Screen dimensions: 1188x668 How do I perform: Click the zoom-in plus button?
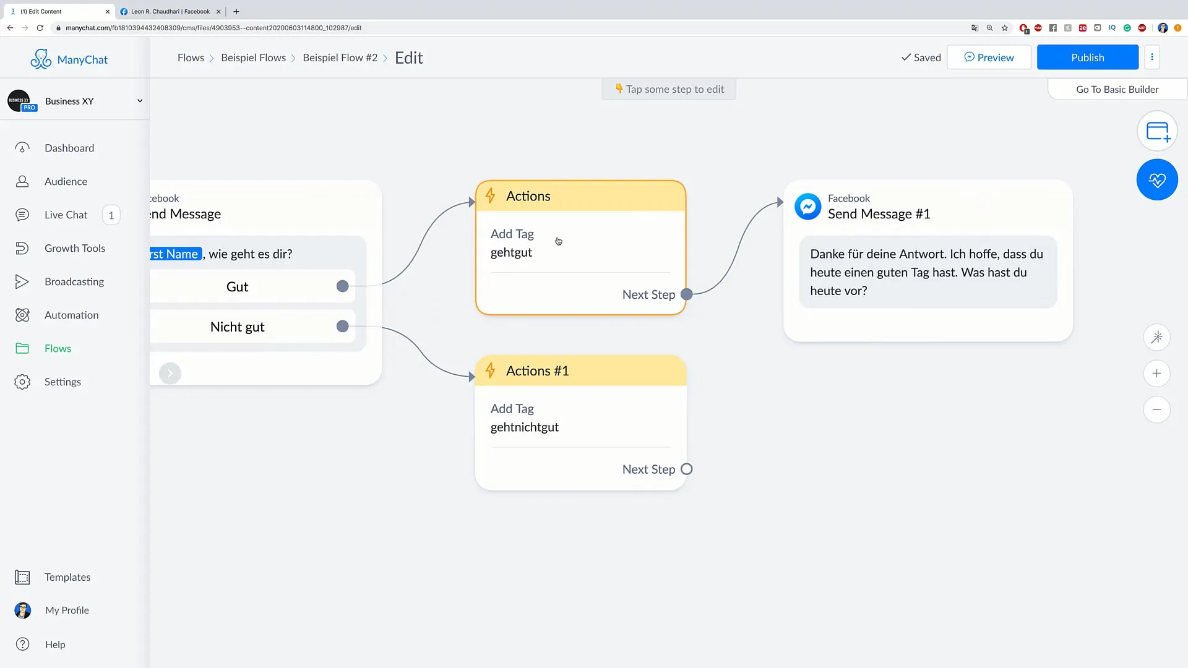[1158, 374]
